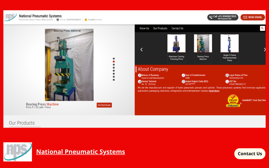Show previous products with the left arrow
The height and width of the screenshot is (168, 269).
coord(142,50)
